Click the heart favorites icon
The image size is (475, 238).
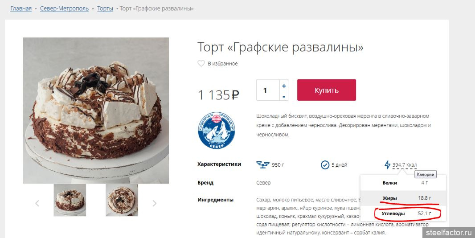coord(201,64)
